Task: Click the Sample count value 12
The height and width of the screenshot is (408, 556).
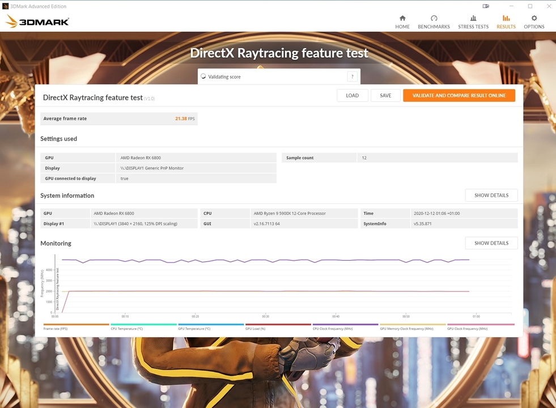Action: pos(364,158)
